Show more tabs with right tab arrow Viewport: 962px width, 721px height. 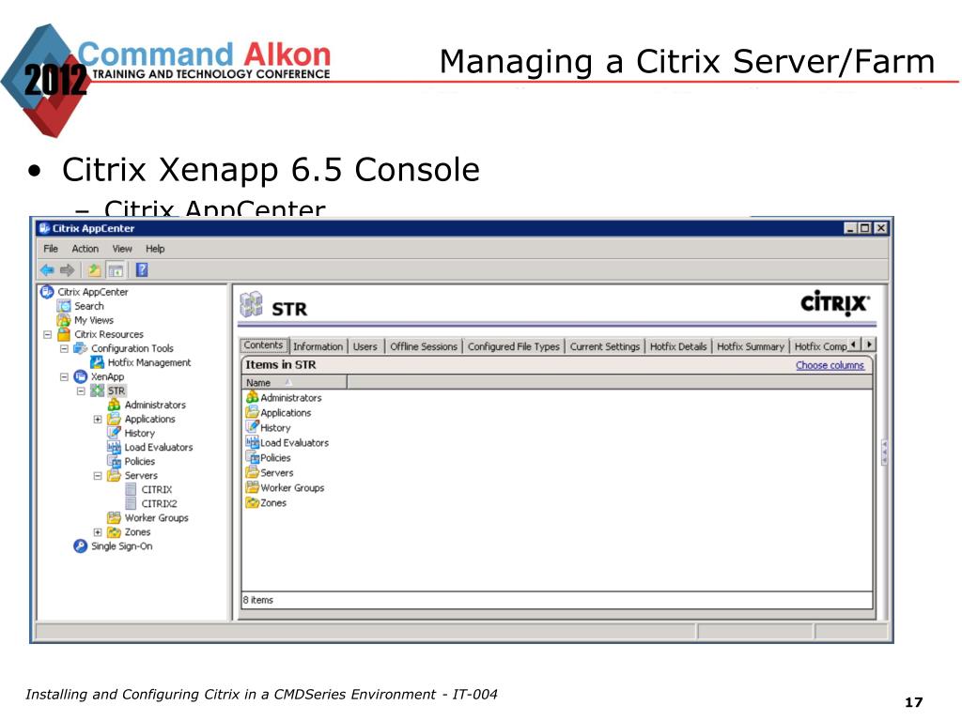click(x=869, y=344)
